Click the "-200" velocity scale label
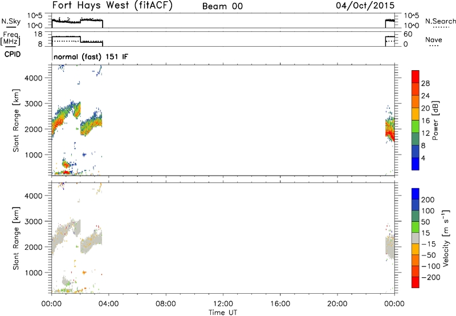Viewport: 456px width, 316px height. (430, 277)
